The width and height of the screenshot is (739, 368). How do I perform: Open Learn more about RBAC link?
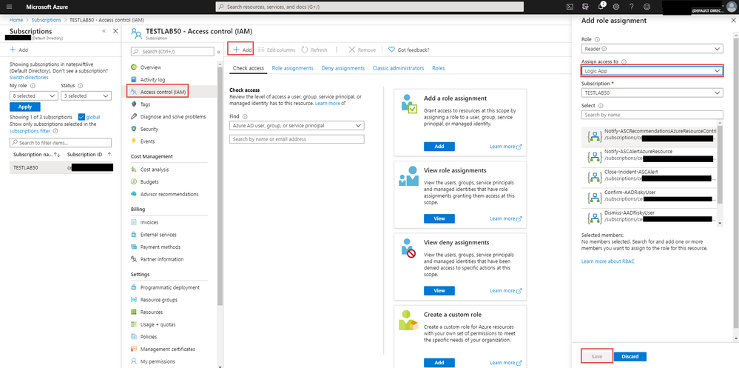tap(608, 261)
